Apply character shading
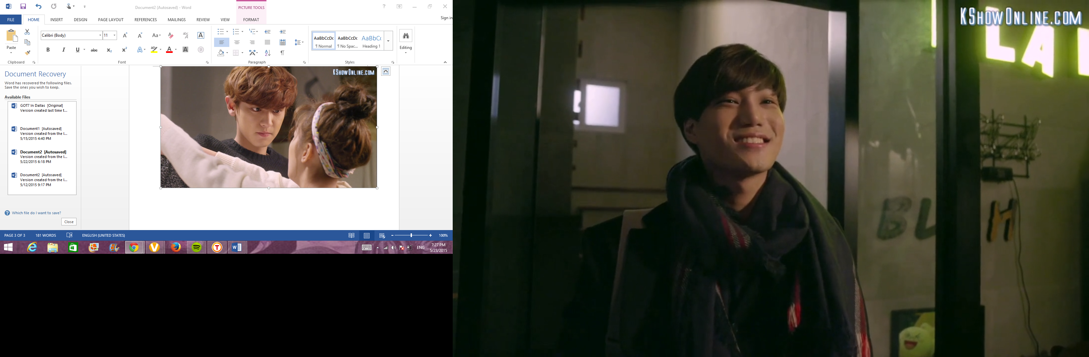This screenshot has height=357, width=1089. click(x=185, y=50)
